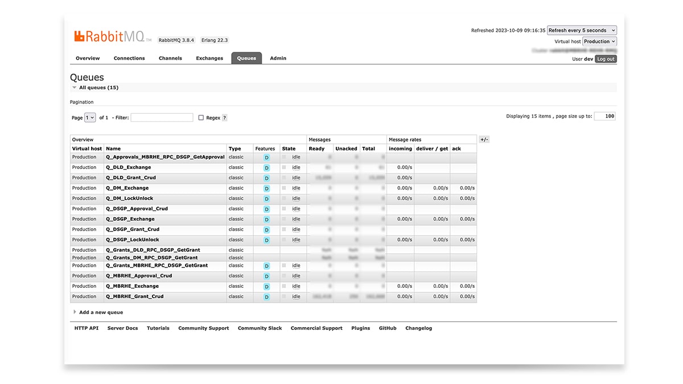Enable the Regex filter checkbox
Image resolution: width=683 pixels, height=384 pixels.
(201, 118)
